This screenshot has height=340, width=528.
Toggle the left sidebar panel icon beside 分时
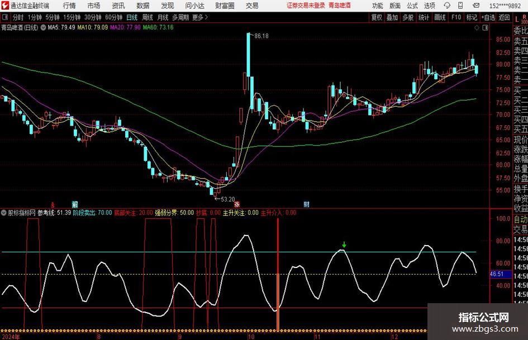click(5, 17)
